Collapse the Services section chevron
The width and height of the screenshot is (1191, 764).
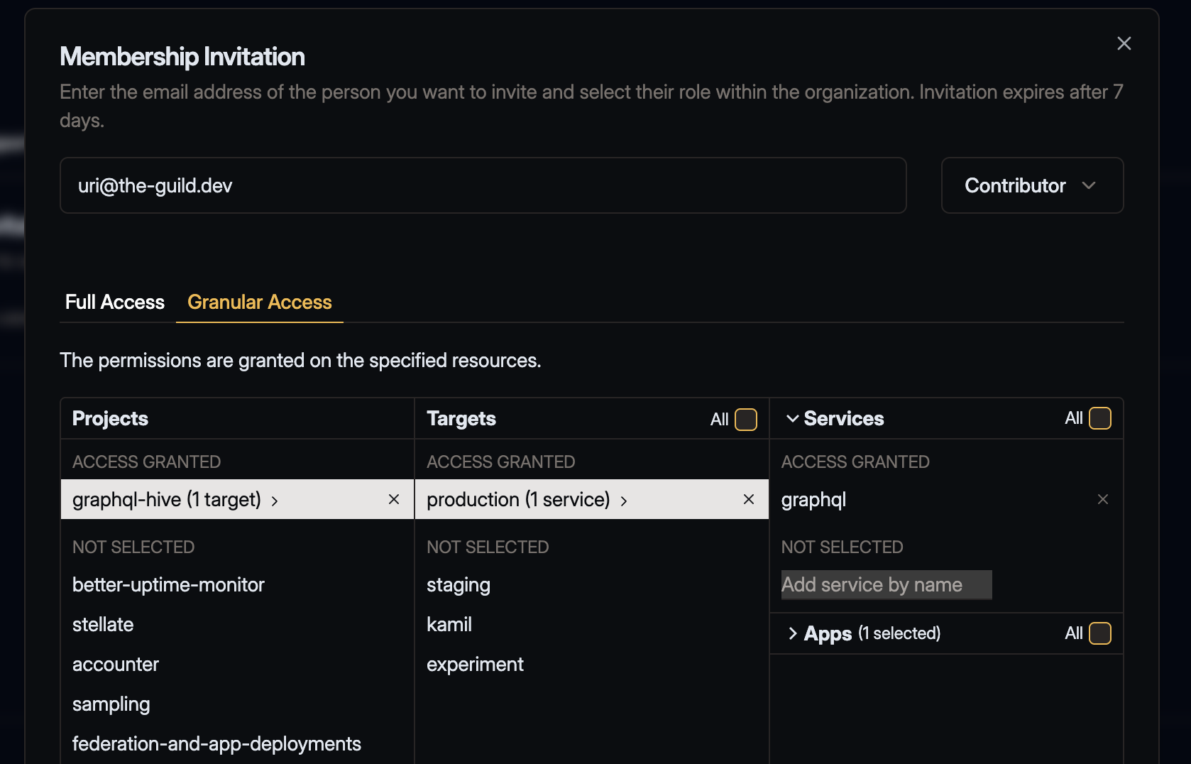tap(792, 419)
